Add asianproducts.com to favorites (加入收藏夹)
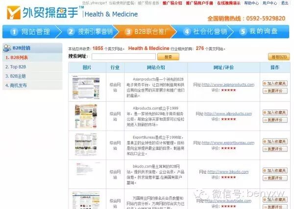 coord(275,83)
